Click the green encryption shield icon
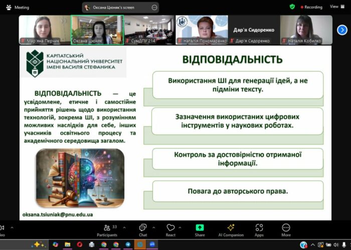 click(x=292, y=7)
